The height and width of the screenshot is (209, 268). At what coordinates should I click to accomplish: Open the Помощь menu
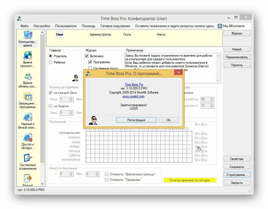88,26
